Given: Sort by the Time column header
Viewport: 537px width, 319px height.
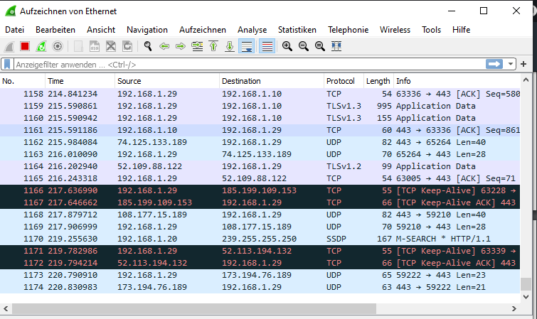Looking at the screenshot, I should point(80,81).
